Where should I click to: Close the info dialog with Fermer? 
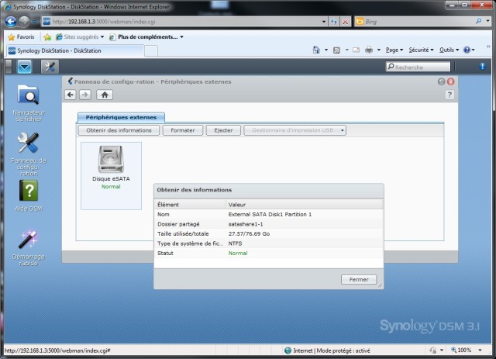pyautogui.click(x=359, y=280)
